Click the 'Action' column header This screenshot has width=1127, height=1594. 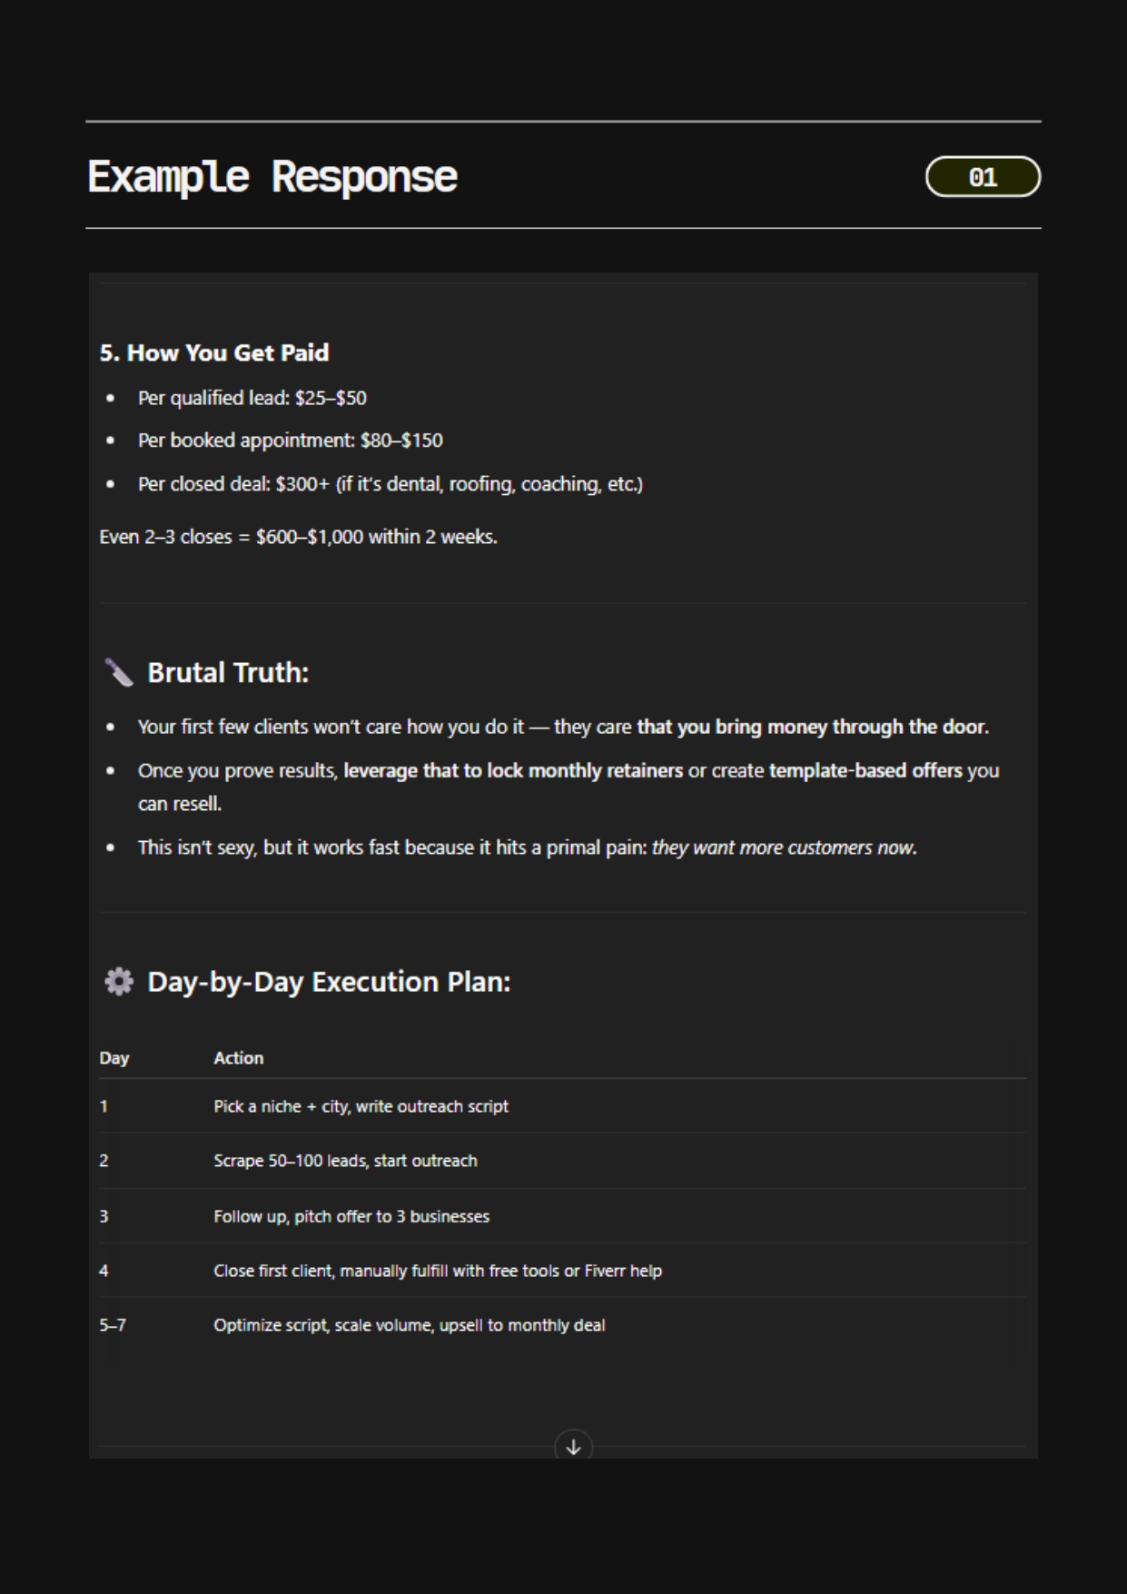[x=239, y=1058]
